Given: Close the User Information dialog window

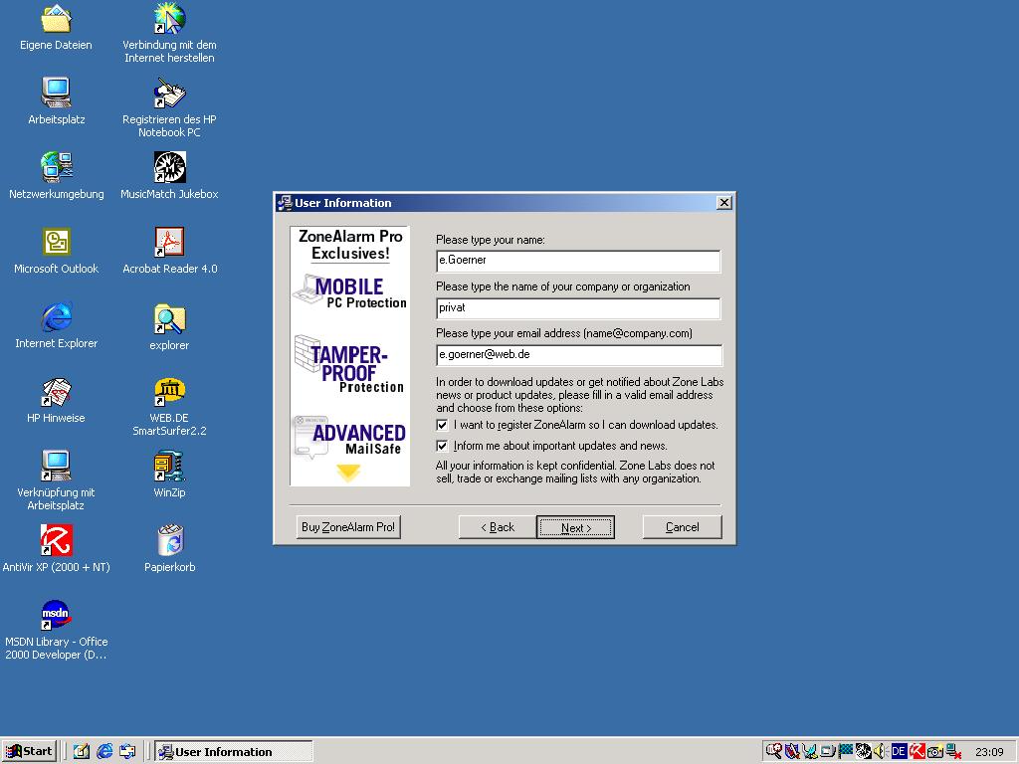Looking at the screenshot, I should (724, 203).
